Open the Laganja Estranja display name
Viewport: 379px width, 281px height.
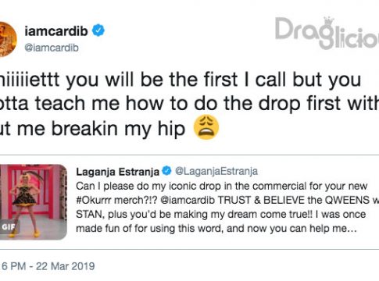(x=117, y=172)
